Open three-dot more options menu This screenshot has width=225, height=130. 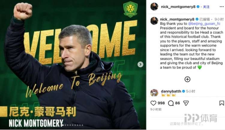click(222, 7)
